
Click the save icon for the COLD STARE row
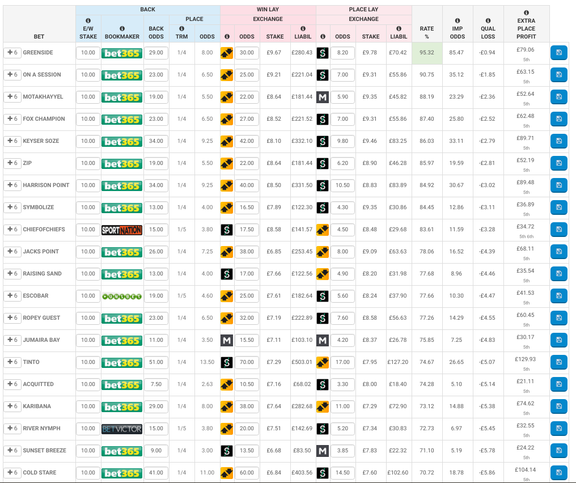[x=558, y=473]
